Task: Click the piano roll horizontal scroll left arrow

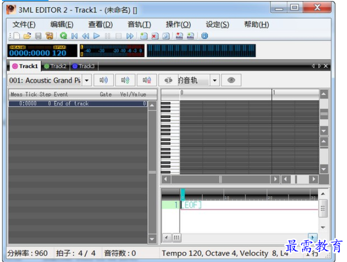Action: [166, 179]
